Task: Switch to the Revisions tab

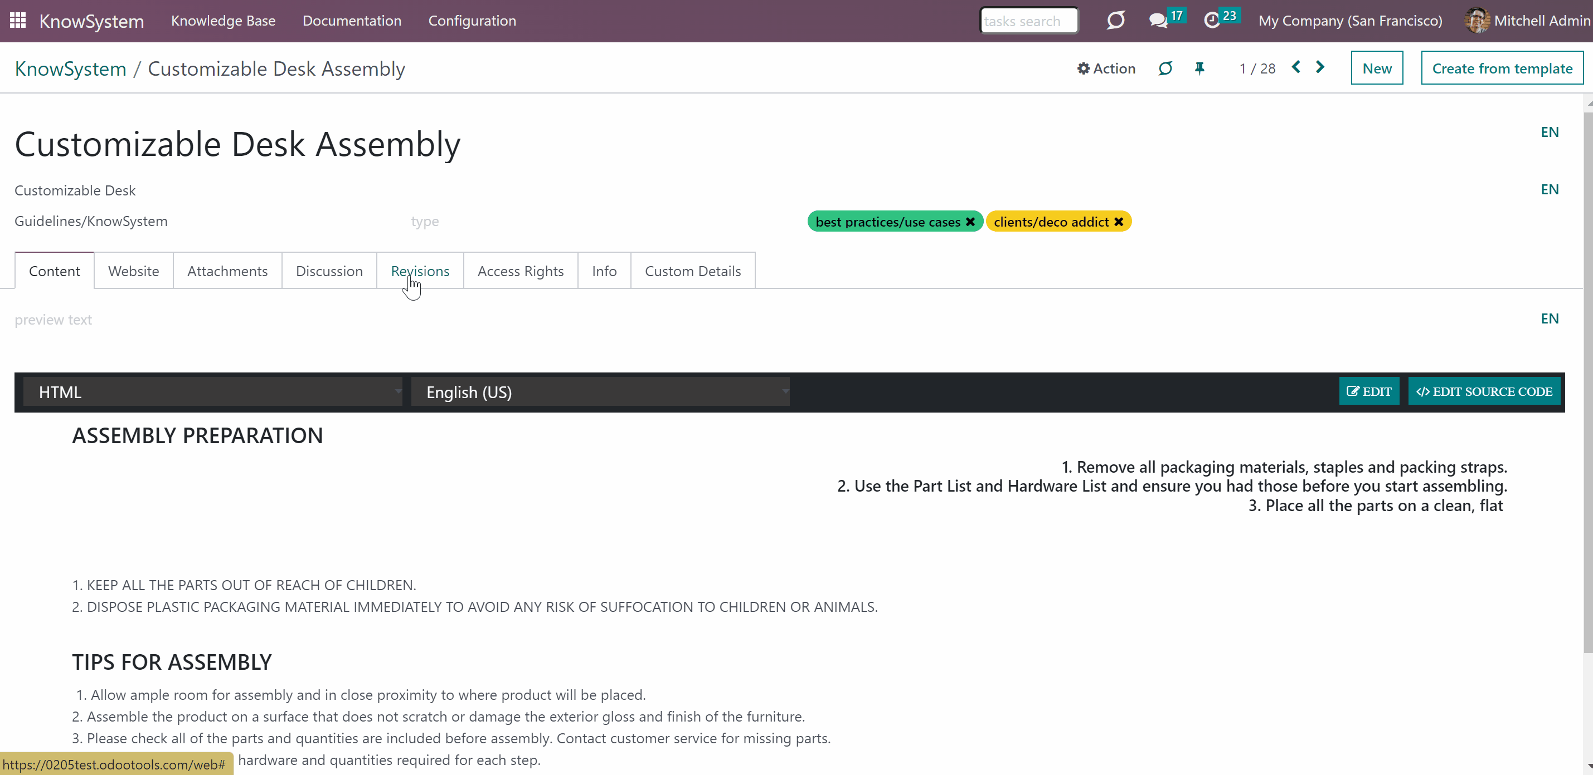Action: pos(420,271)
